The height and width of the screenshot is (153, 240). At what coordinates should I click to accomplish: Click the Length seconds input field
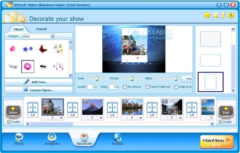tap(91, 87)
